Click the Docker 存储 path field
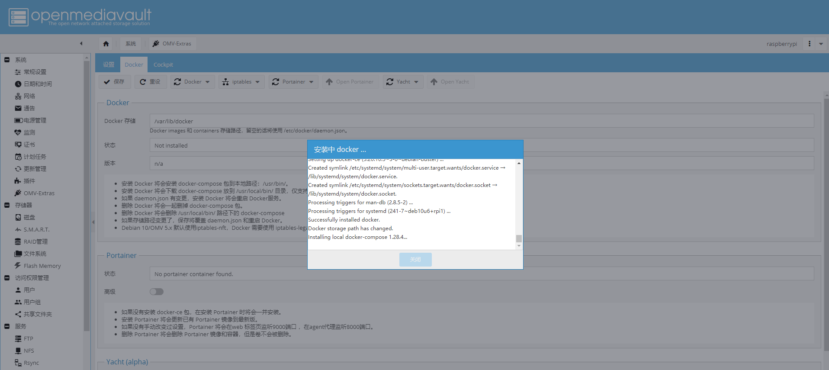Viewport: 829px width, 370px height. (482, 121)
